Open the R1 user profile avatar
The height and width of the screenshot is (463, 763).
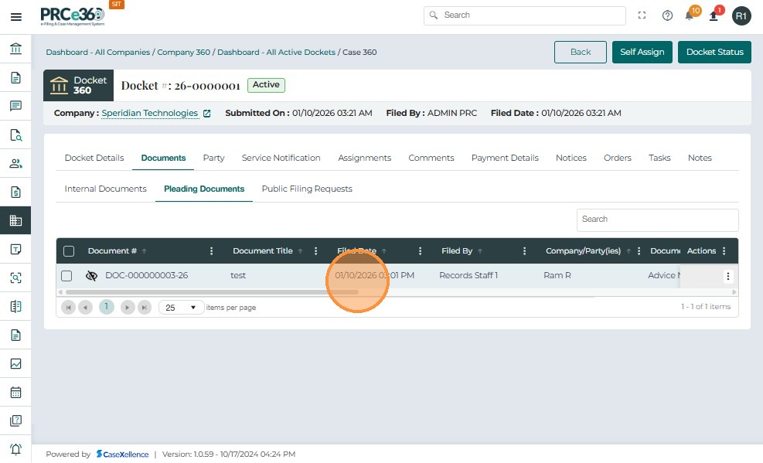[x=741, y=16]
